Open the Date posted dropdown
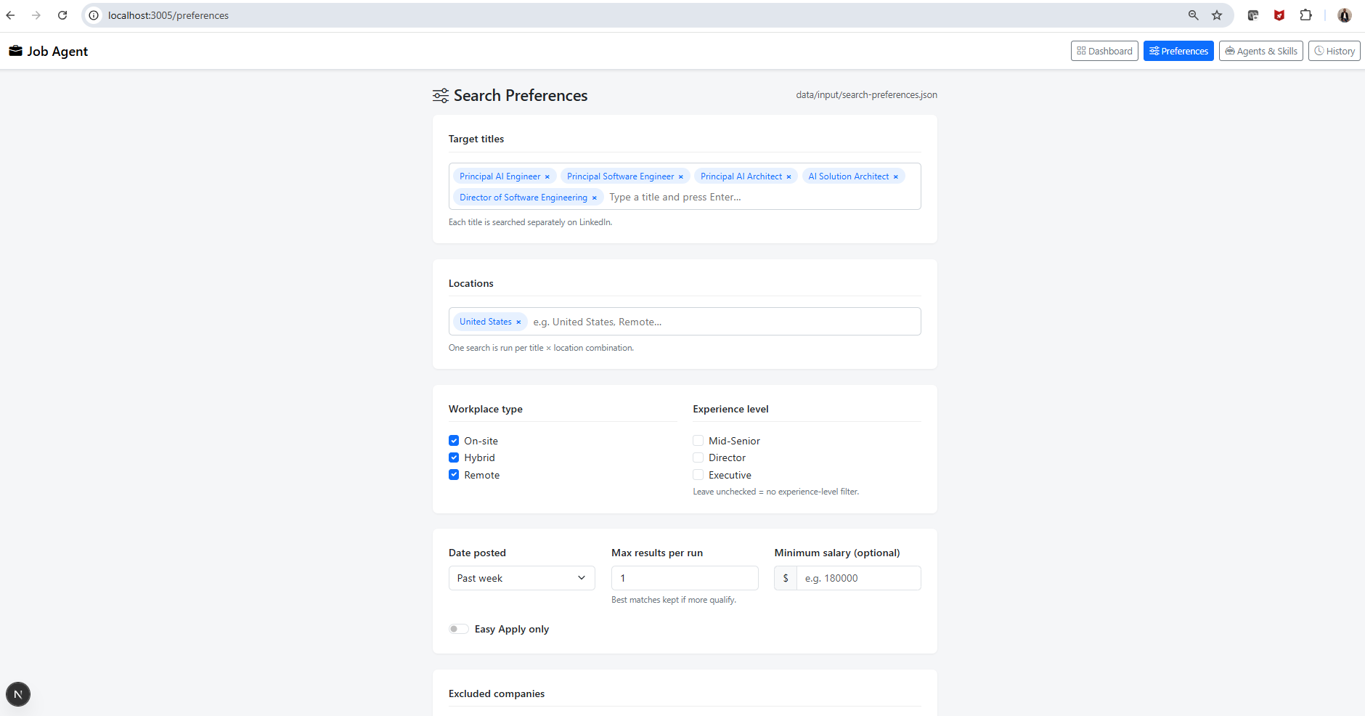The image size is (1365, 716). (x=522, y=578)
